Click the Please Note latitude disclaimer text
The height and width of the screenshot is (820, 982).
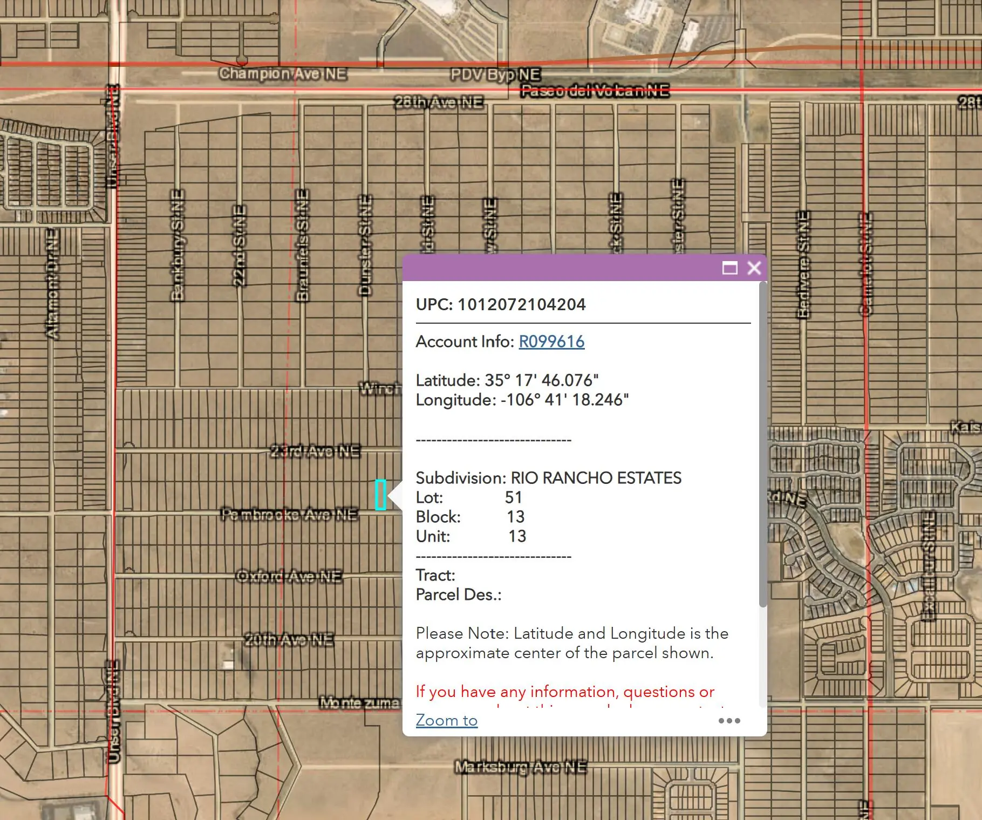[572, 643]
